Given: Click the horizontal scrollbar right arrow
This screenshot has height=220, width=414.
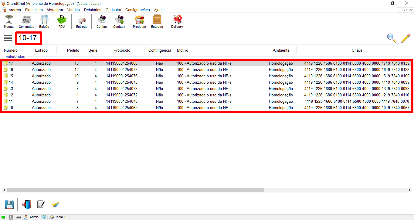Looking at the screenshot, I should coord(410,190).
